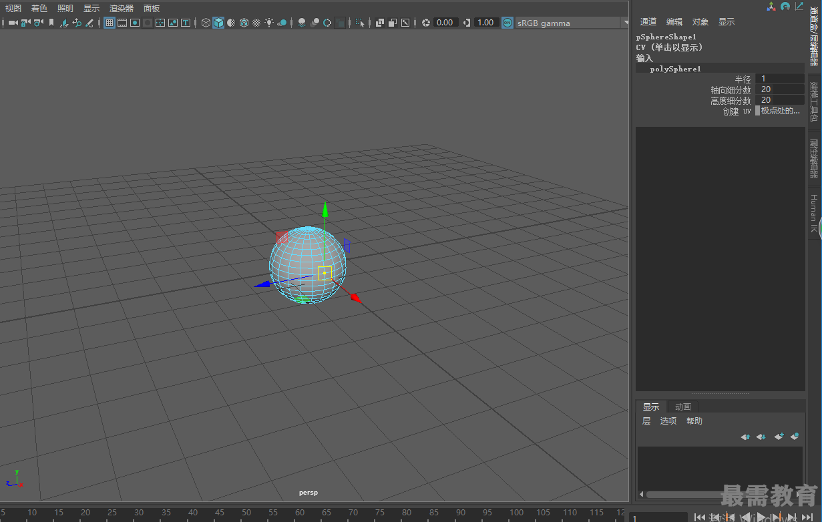Open camera attributes icon
This screenshot has height=522, width=822.
coord(38,23)
